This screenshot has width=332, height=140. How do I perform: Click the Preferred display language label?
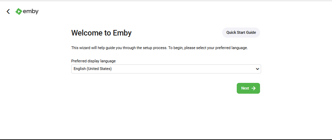(94, 61)
